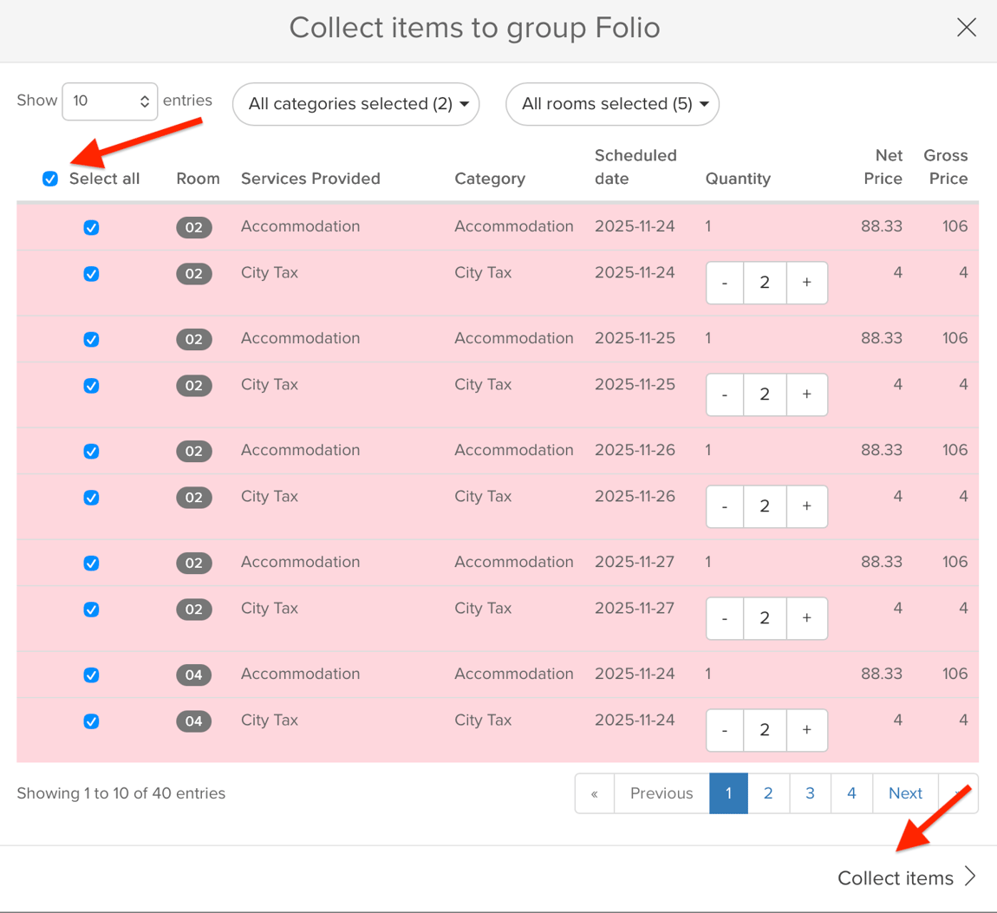Go to page 2 of entries

(x=768, y=793)
